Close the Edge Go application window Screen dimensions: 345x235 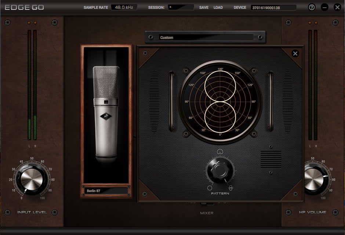click(x=337, y=7)
